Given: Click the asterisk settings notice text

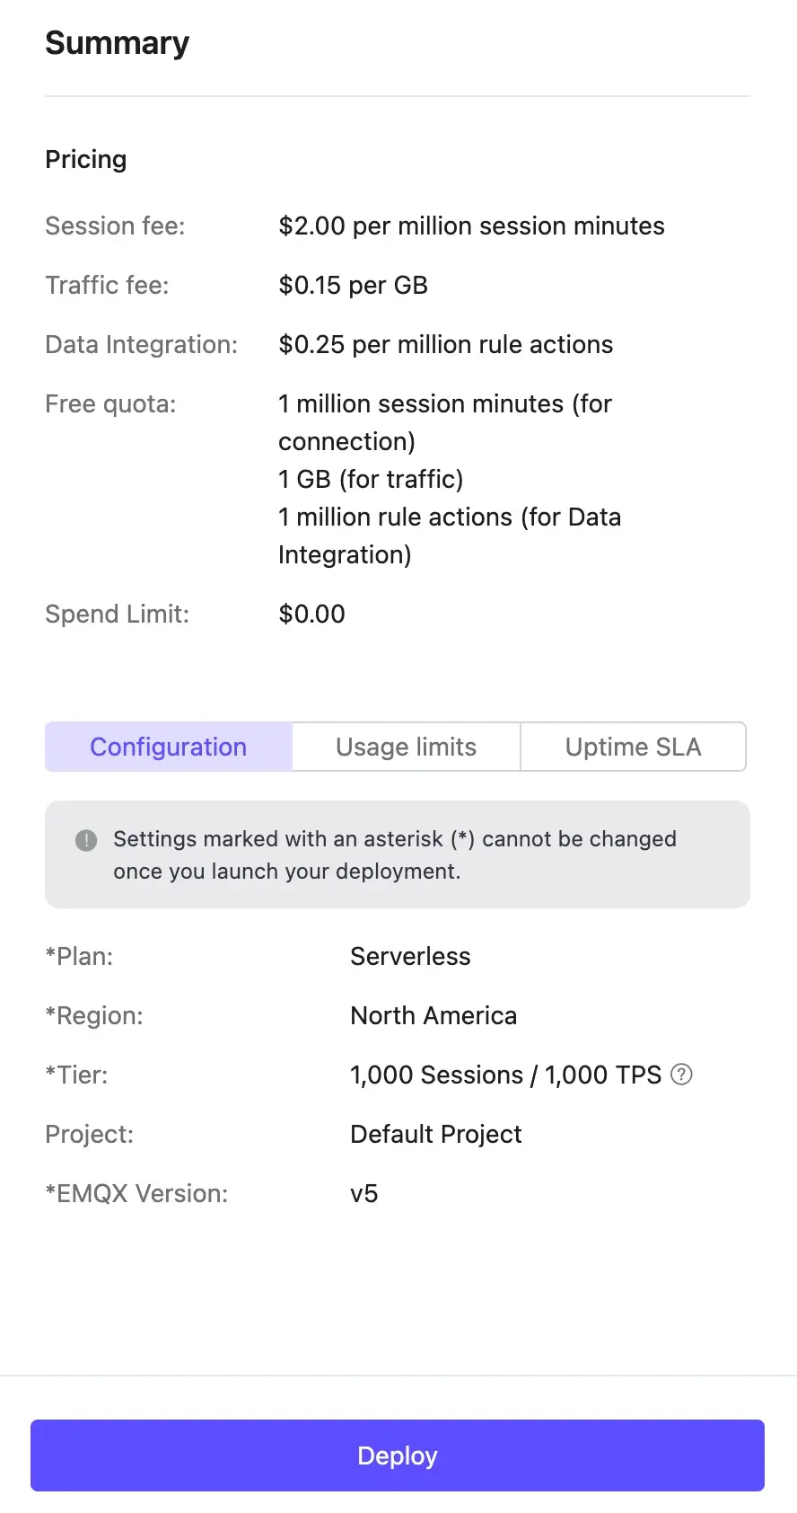Looking at the screenshot, I should (x=395, y=854).
